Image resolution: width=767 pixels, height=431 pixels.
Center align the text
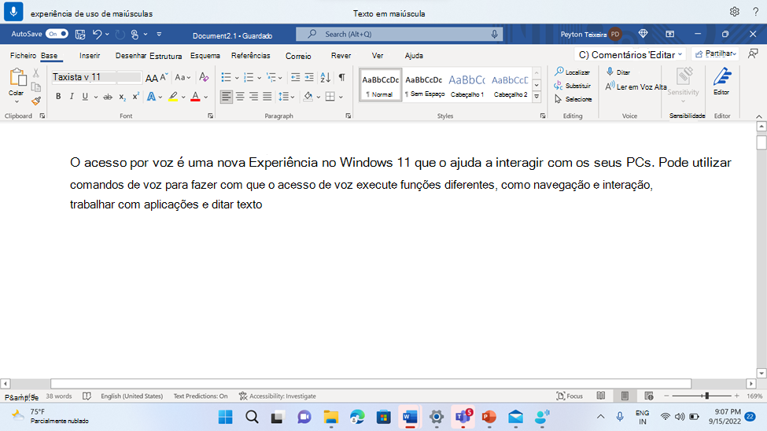coord(240,97)
